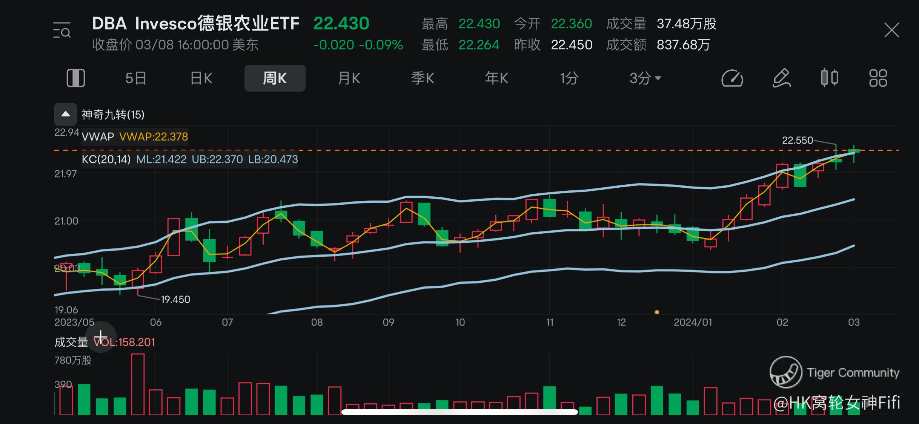This screenshot has width=919, height=424.
Task: Switch to the 月K tab
Action: point(349,78)
